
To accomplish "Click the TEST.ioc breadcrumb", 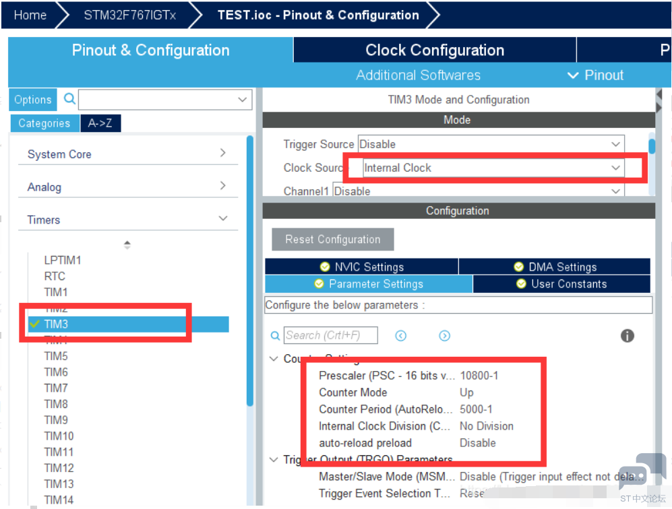I will point(318,15).
